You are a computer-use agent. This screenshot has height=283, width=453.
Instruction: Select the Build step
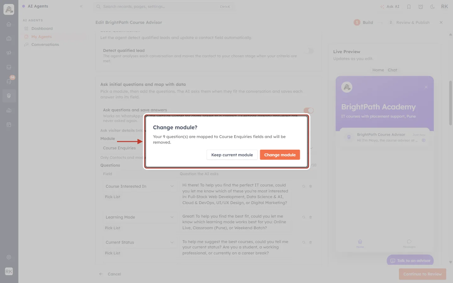tap(363, 22)
